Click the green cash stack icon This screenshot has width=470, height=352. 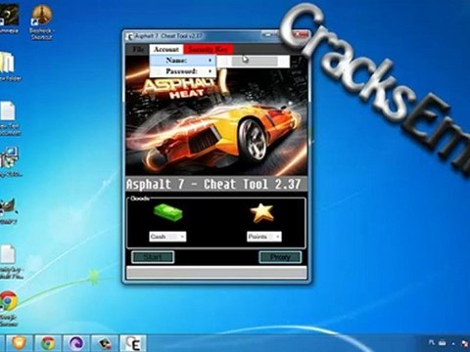[x=167, y=212]
